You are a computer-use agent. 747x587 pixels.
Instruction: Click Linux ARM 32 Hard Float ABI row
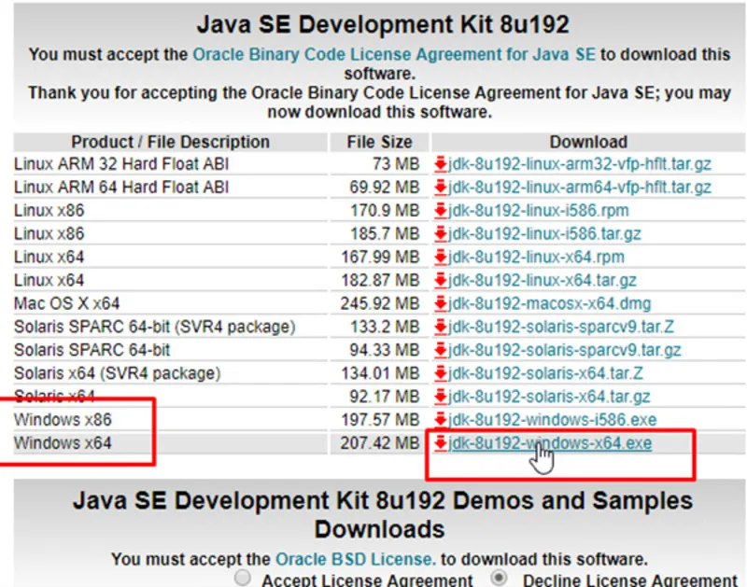(121, 164)
